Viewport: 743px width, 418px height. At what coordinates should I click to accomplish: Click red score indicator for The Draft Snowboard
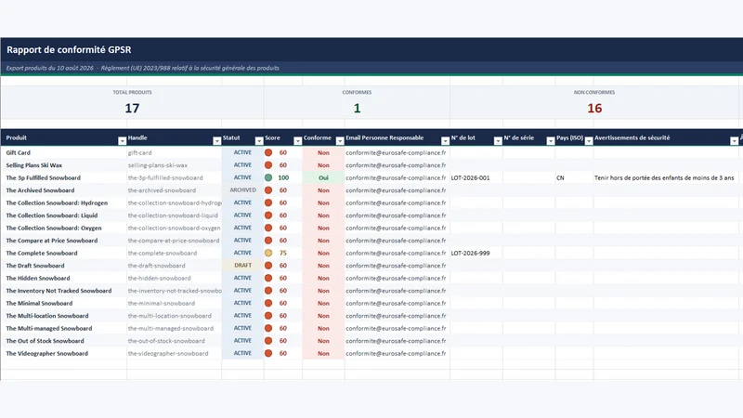pyautogui.click(x=268, y=266)
